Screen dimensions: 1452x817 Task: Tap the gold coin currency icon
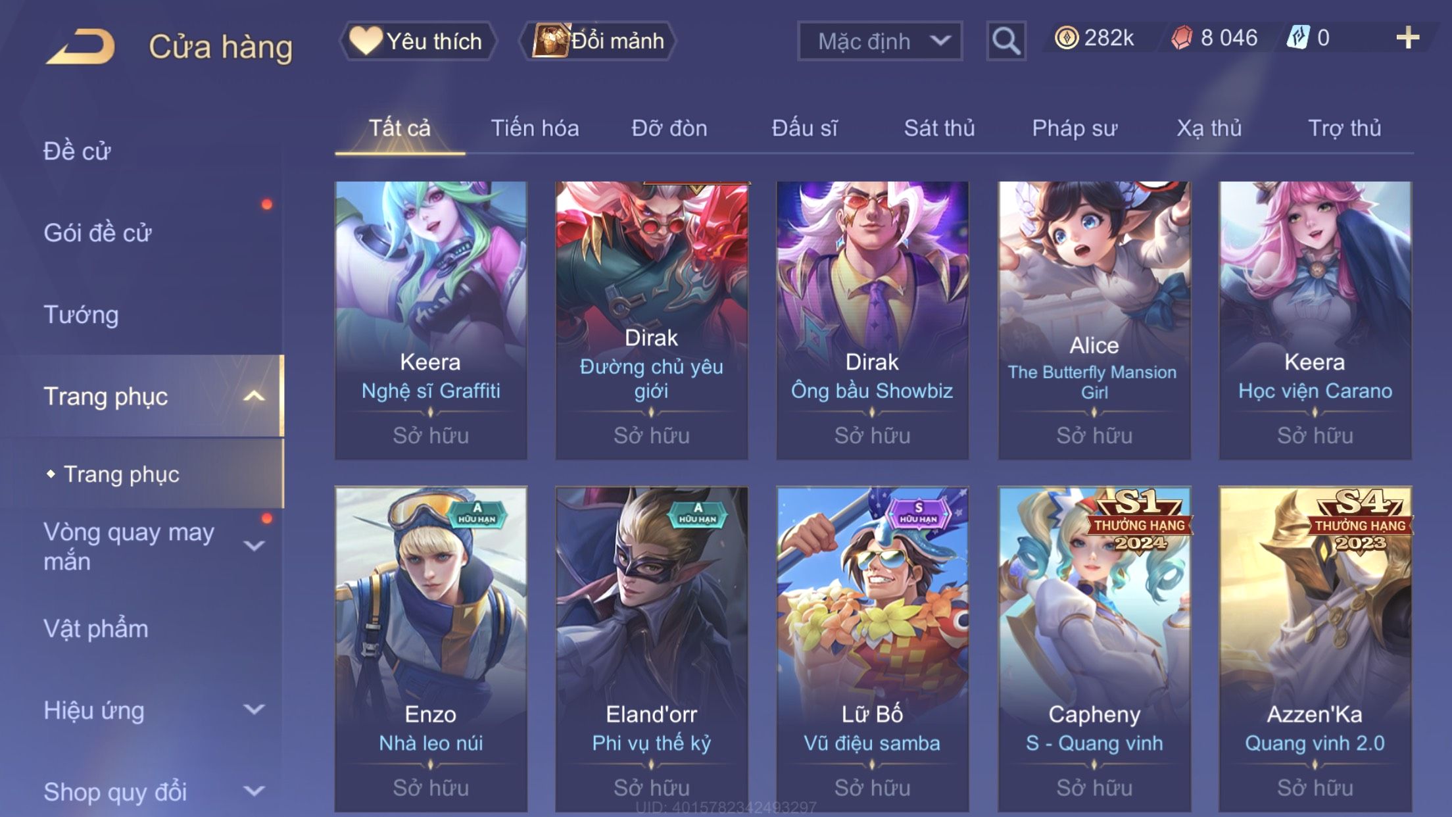[1067, 37]
